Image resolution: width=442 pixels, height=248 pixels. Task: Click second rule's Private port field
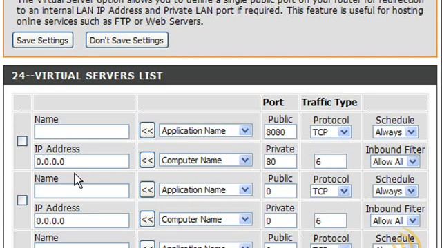pos(280,220)
